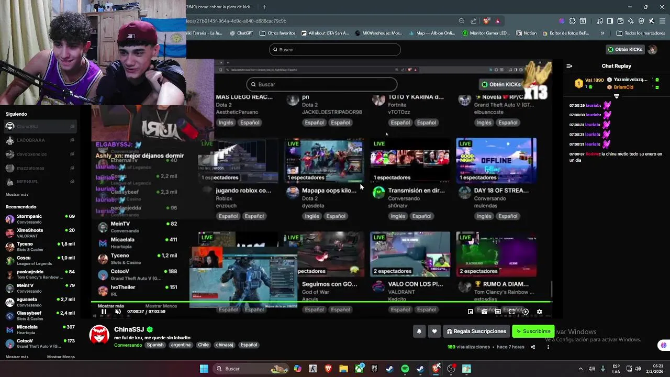Open browser extensions puzzle icon
Screen dimensions: 670x377
(x=573, y=21)
